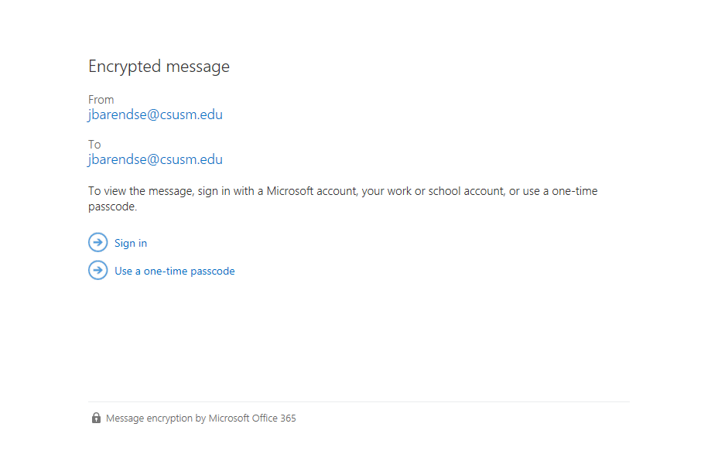Viewport: 711px width, 468px height.
Task: Open the recipient email address under To
Action: pos(155,159)
